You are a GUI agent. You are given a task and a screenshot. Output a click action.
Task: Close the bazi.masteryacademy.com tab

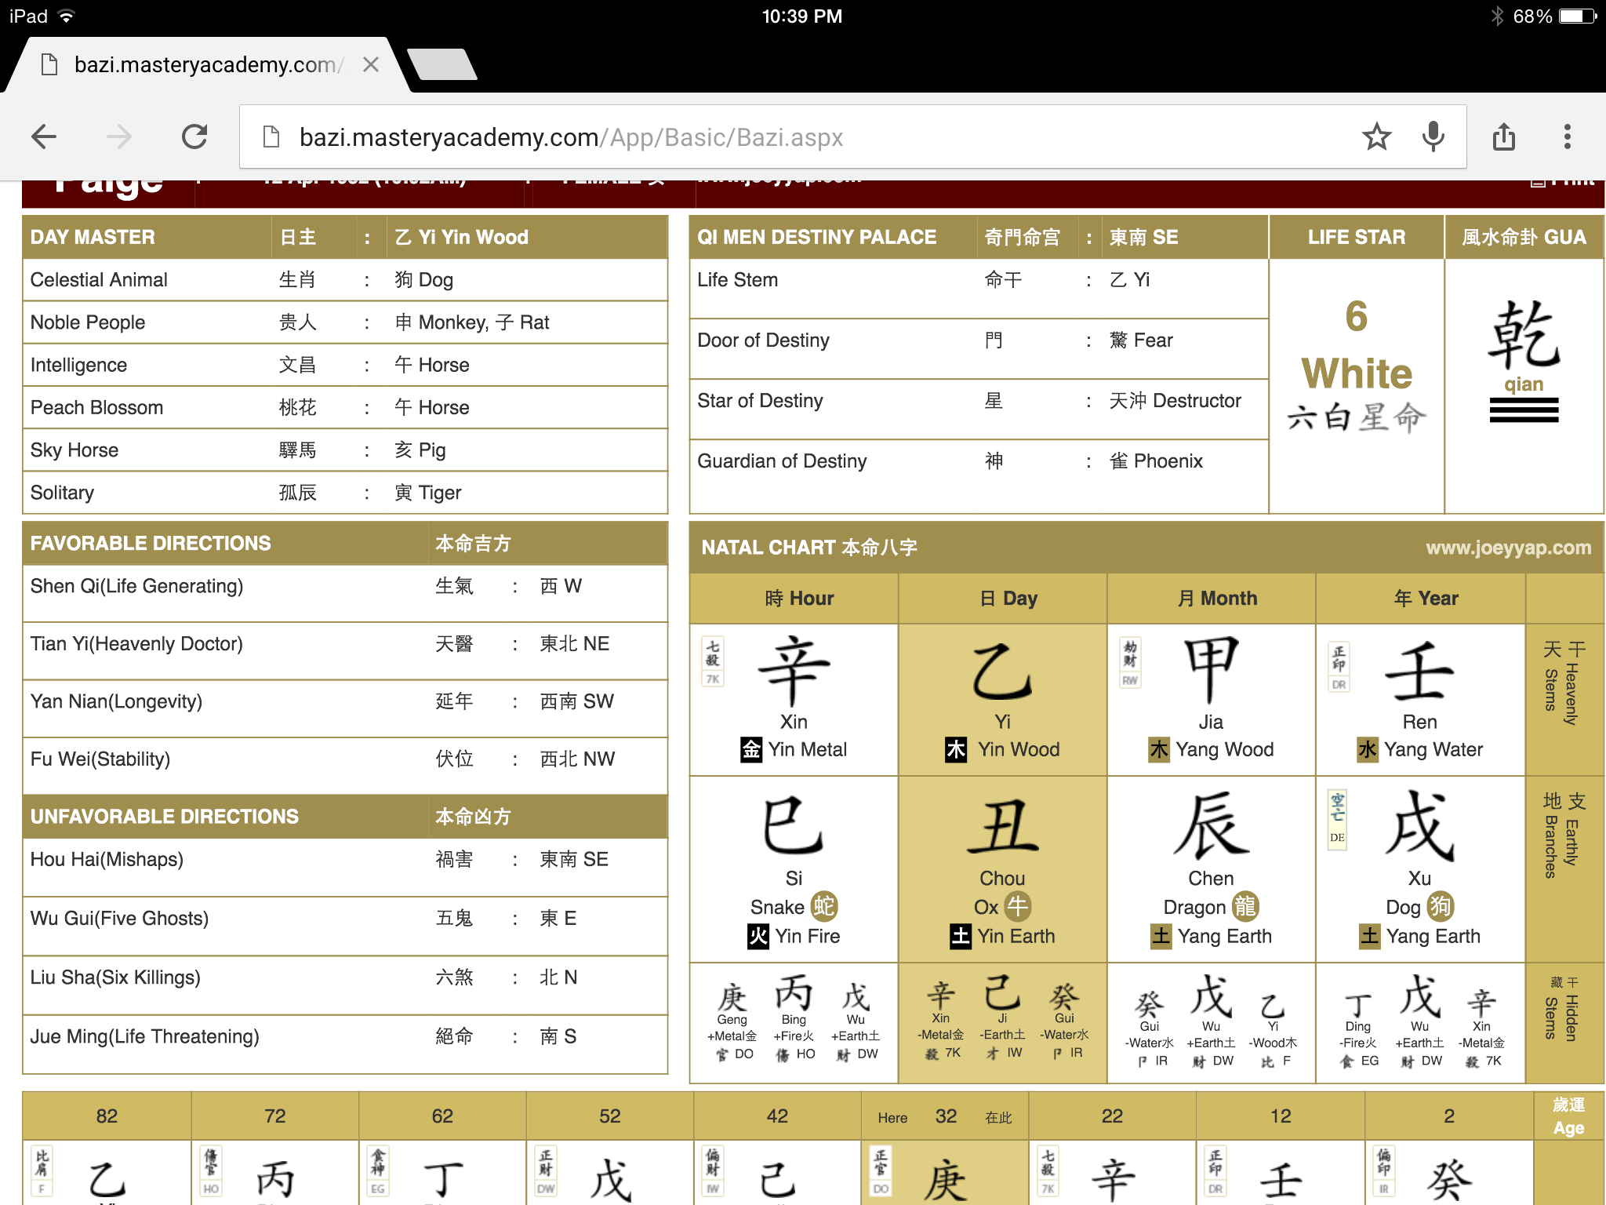[371, 64]
